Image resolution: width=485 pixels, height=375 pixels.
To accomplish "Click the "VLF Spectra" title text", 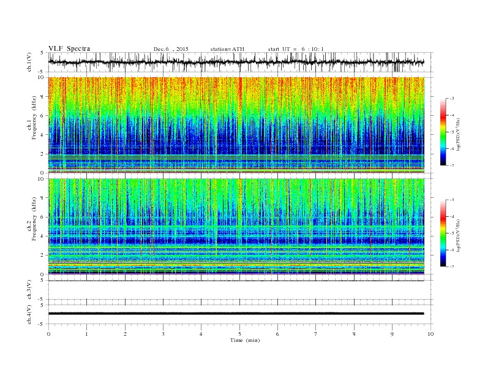I will point(69,48).
